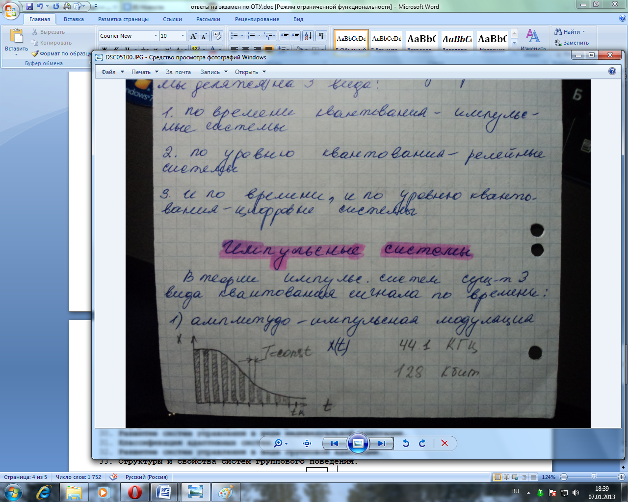This screenshot has width=628, height=502.
Task: Switch to the Разметка страницы tab
Action: [123, 19]
